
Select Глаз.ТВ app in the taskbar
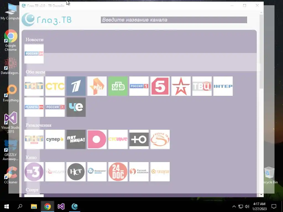pos(75,206)
